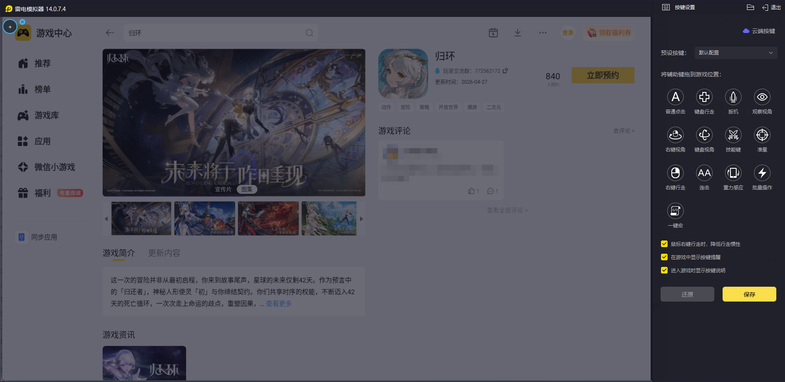Select the 键盘行走 D-pad icon
The width and height of the screenshot is (785, 382).
704,97
